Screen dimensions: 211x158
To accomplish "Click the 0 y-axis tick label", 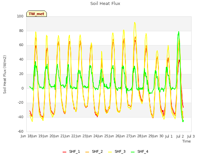I will (22, 88).
